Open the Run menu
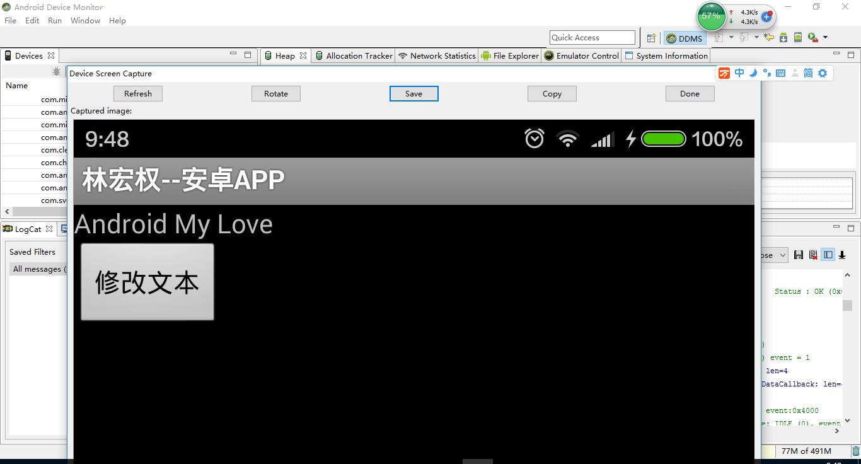Screen dimensions: 861x464 click(x=55, y=20)
